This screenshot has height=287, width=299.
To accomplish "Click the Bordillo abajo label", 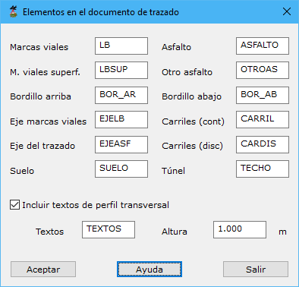I will coord(191,96).
